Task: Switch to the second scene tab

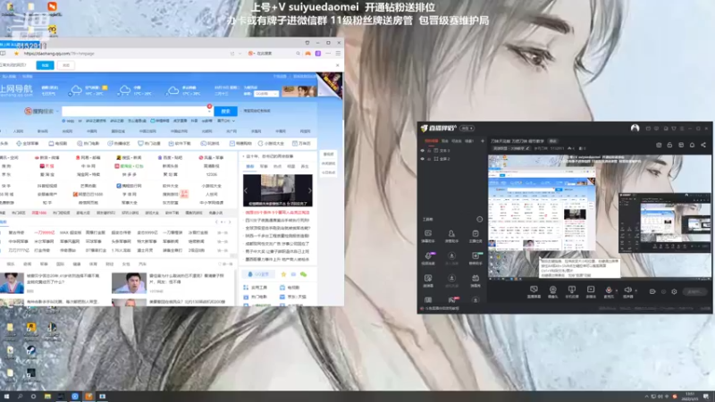Action: click(x=444, y=141)
